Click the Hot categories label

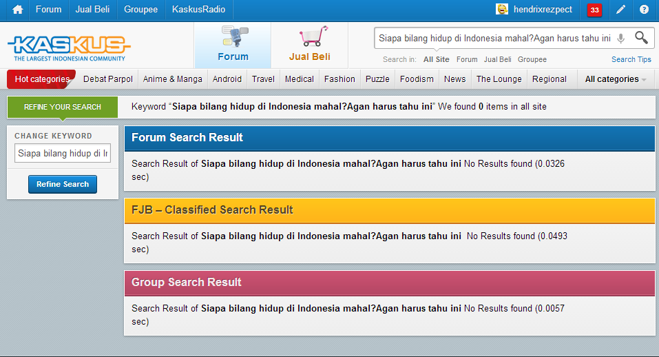click(42, 79)
